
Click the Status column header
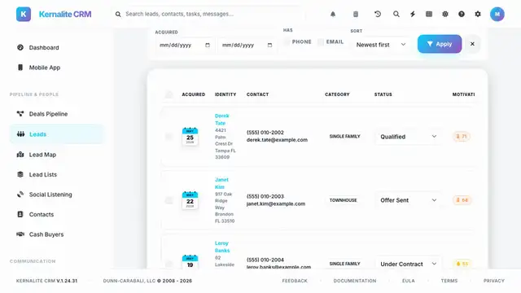tap(383, 94)
